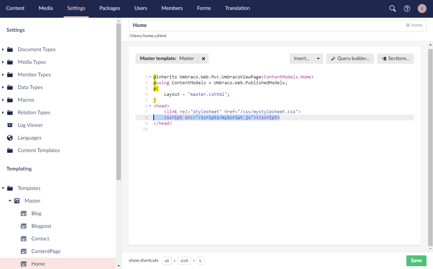433x269 pixels.
Task: Select the ContentPage template
Action: point(46,251)
